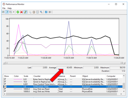This screenshot has width=129, height=99.
Task: Maximize the Performance Monitor window
Action: pyautogui.click(x=116, y=4)
